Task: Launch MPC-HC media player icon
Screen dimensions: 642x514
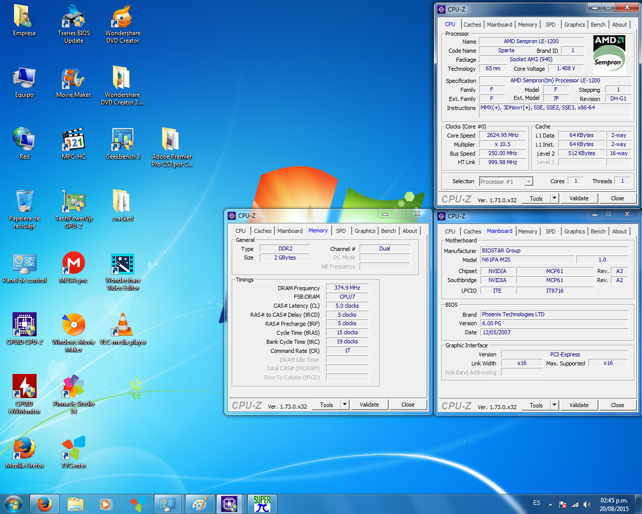Action: point(74,144)
